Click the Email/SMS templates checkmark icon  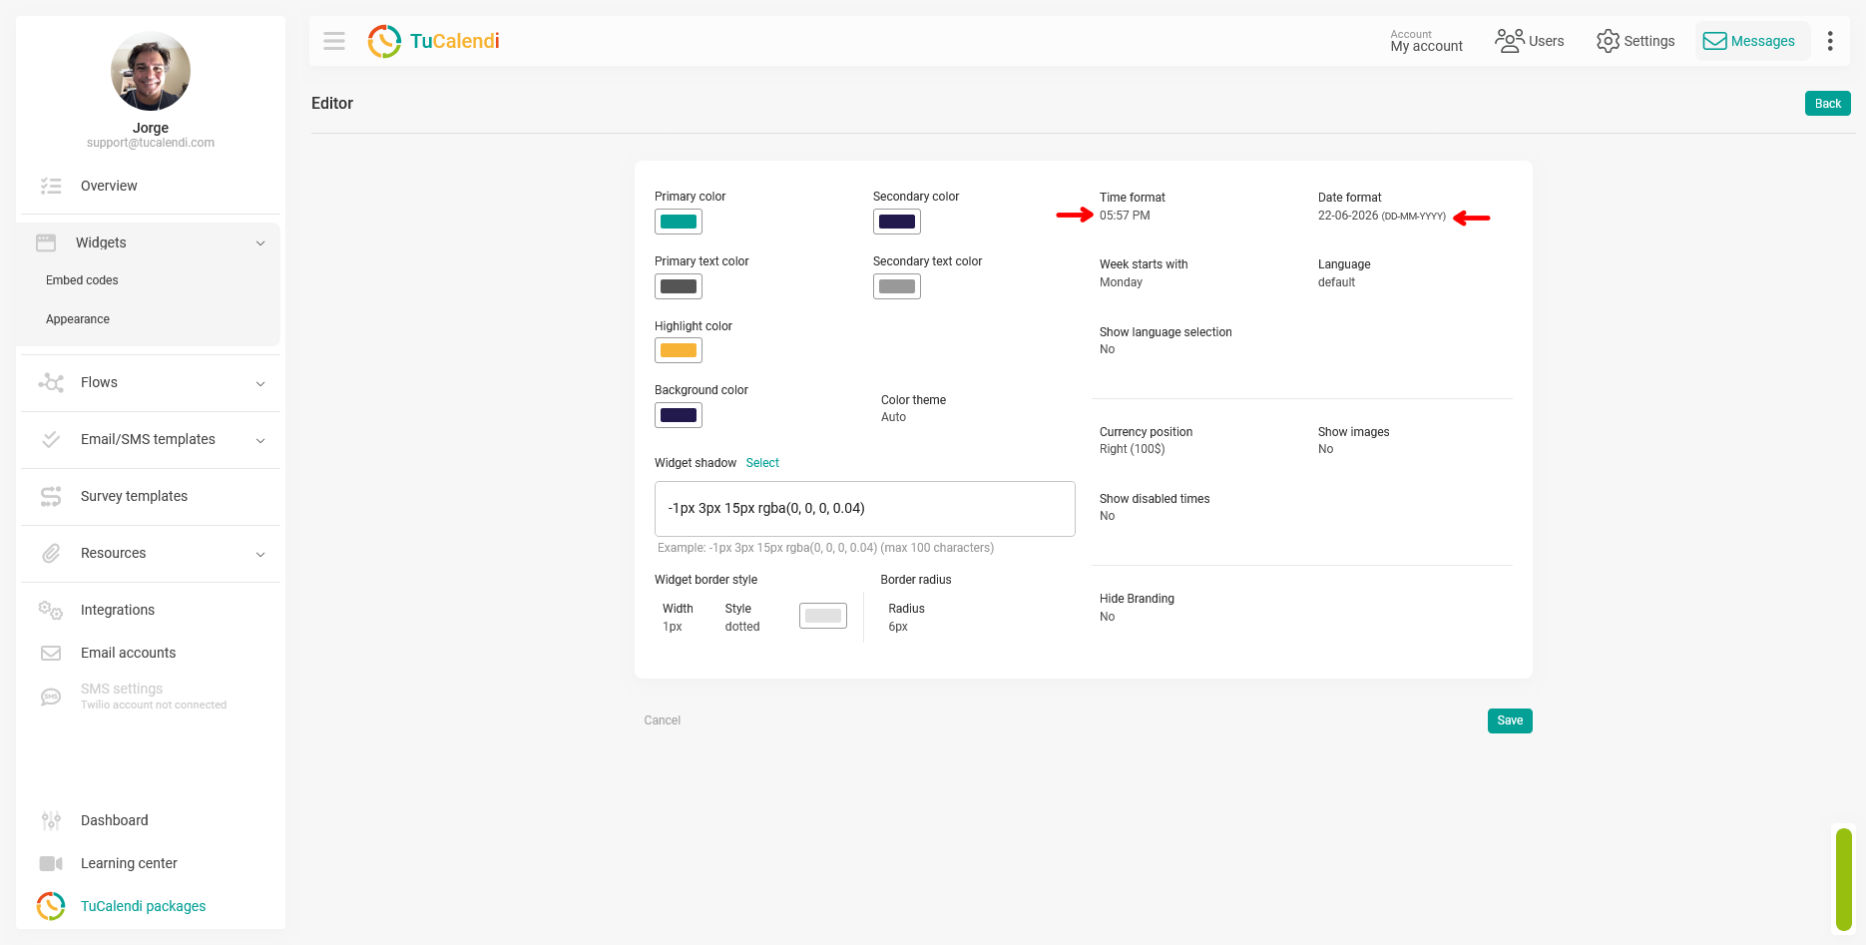[51, 439]
